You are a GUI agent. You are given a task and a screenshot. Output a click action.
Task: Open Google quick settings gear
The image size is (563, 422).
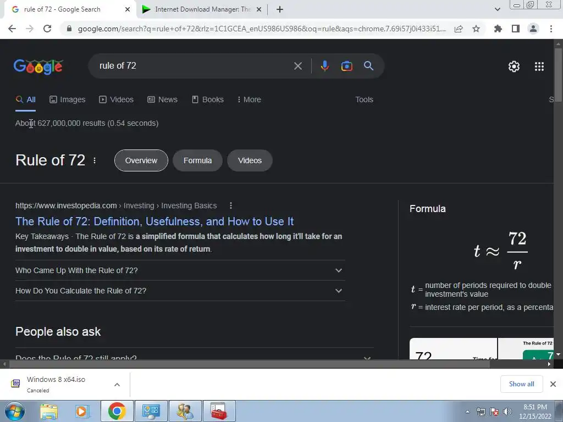point(514,66)
